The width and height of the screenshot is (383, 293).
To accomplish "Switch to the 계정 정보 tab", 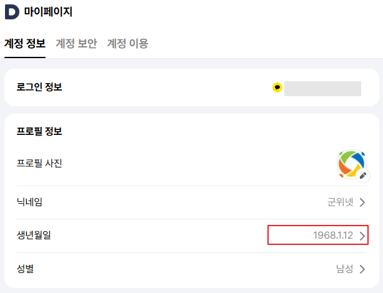I will (x=24, y=43).
